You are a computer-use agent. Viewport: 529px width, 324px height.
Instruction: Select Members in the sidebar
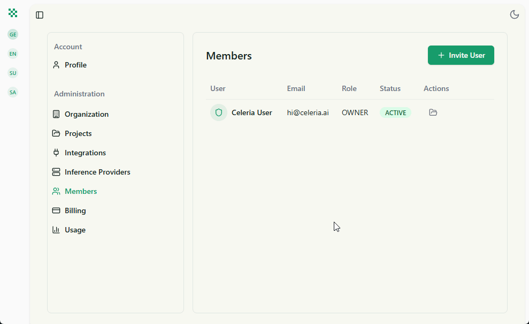81,191
